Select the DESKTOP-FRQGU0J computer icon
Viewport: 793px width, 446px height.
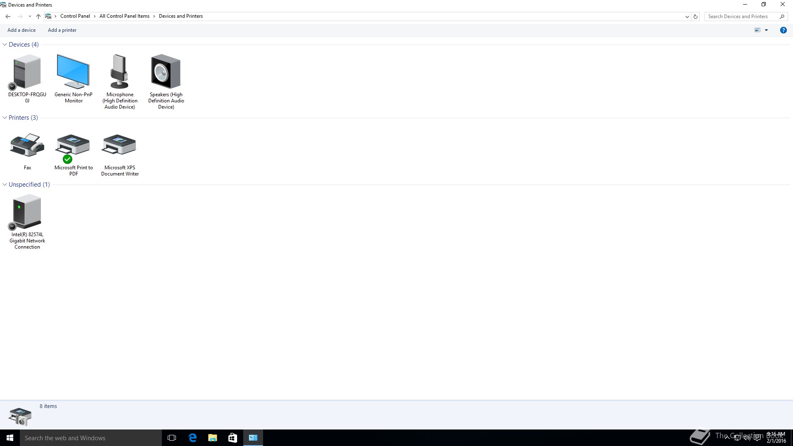pyautogui.click(x=27, y=72)
